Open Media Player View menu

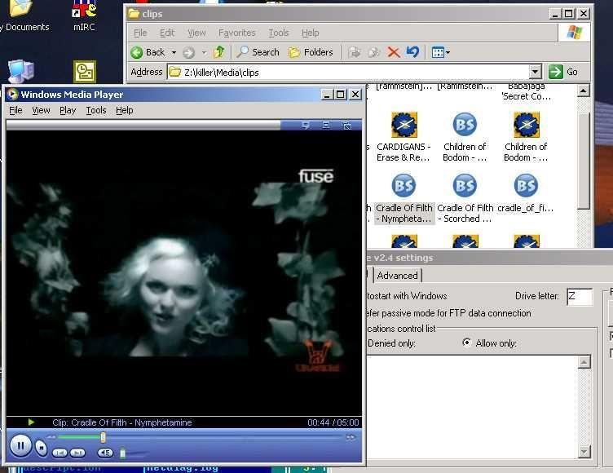coord(41,110)
